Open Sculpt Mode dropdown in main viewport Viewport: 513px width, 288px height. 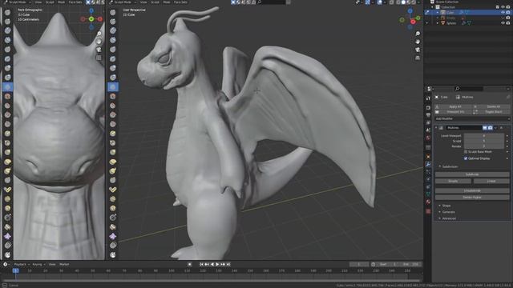click(123, 2)
